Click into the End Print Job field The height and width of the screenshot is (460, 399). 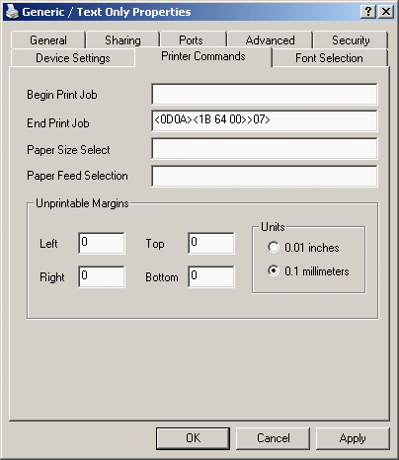coord(265,120)
